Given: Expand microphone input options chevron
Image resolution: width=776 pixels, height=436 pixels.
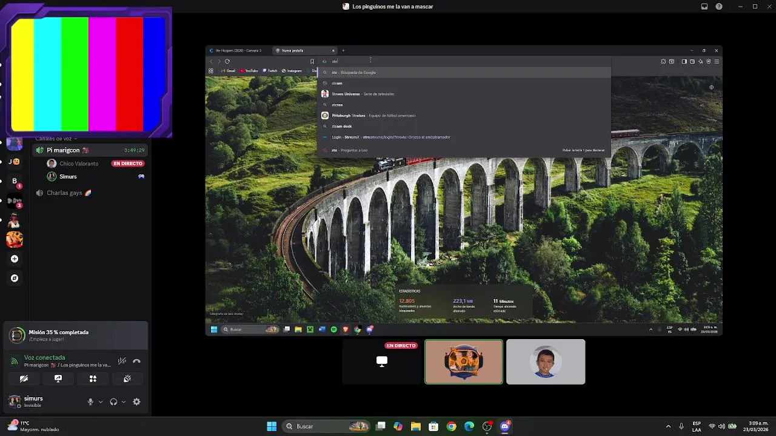Looking at the screenshot, I should point(101,401).
